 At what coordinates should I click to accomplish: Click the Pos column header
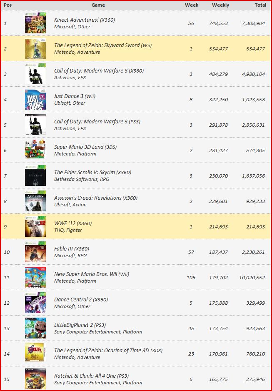coord(8,5)
